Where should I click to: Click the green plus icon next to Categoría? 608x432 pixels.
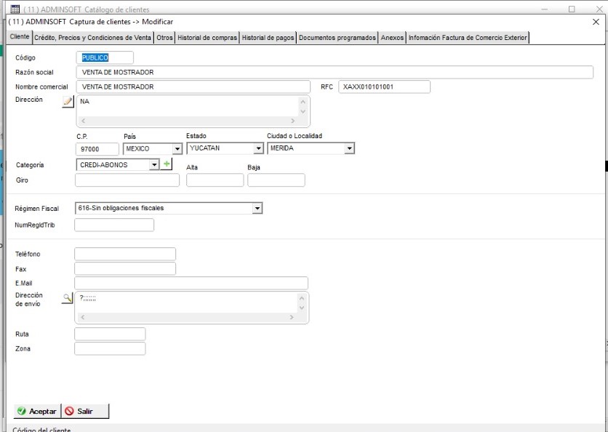[167, 165]
